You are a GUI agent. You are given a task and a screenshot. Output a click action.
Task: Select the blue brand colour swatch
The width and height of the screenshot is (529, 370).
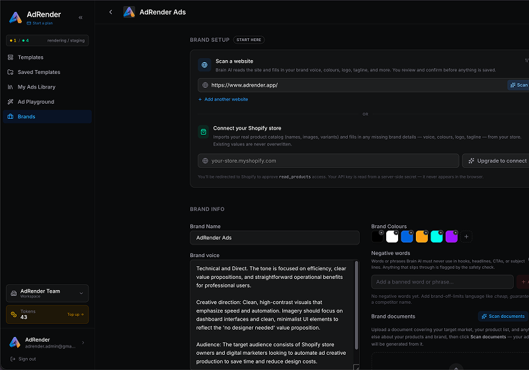[407, 237]
